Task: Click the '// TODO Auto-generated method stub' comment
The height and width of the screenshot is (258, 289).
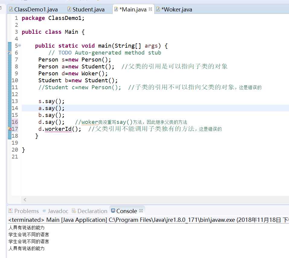Action: click(x=105, y=53)
